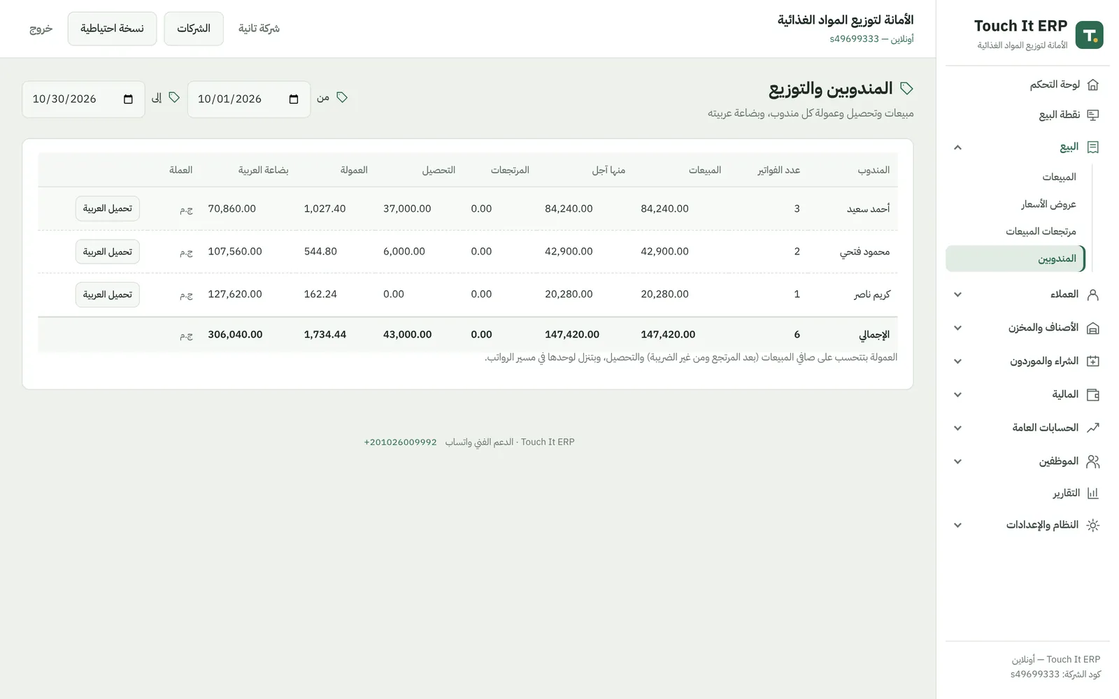1119x699 pixels.
Task: Open مرتجعات المبيعات submenu item
Action: 1041,231
